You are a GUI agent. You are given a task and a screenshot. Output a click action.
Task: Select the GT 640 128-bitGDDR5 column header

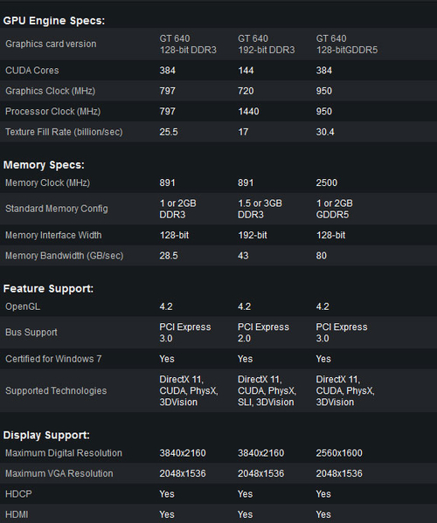[347, 44]
